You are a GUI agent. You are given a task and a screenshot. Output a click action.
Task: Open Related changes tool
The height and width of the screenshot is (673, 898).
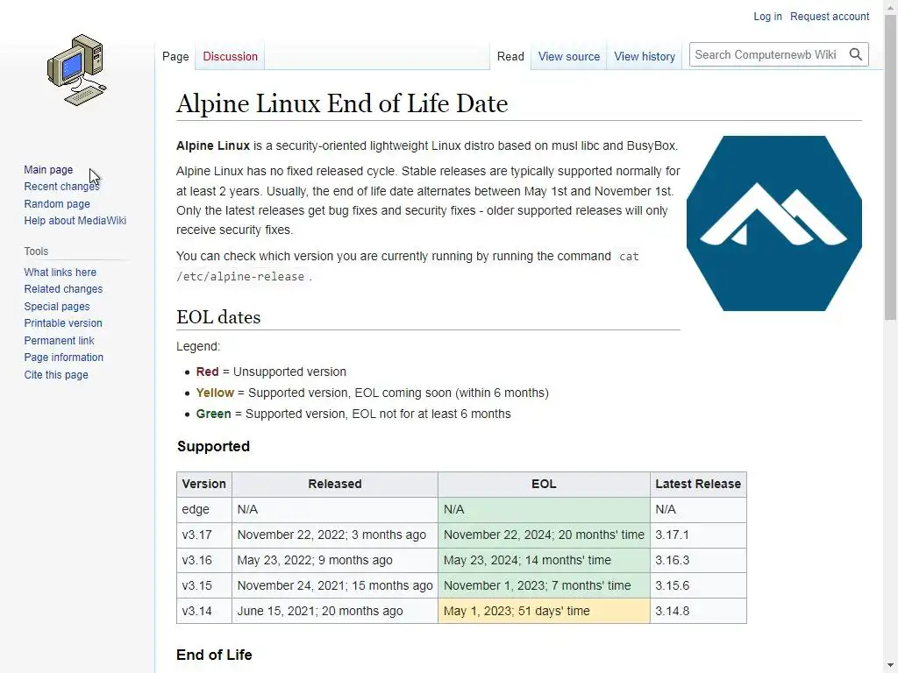(63, 289)
